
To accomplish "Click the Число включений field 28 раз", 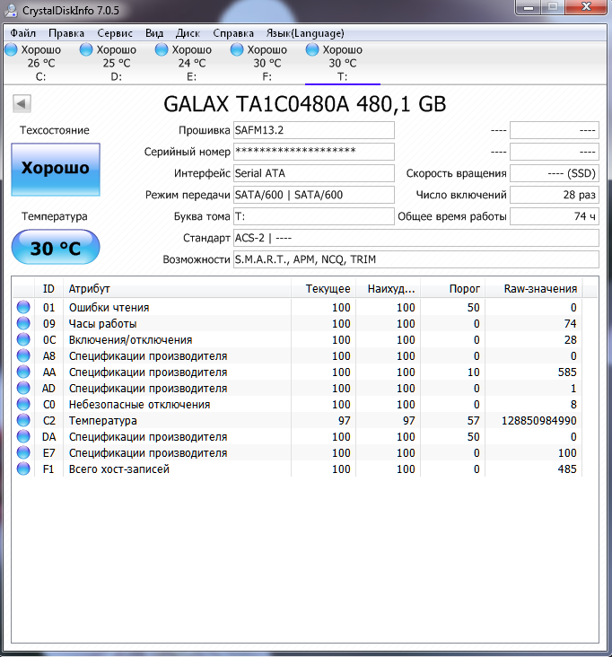I will coord(555,195).
